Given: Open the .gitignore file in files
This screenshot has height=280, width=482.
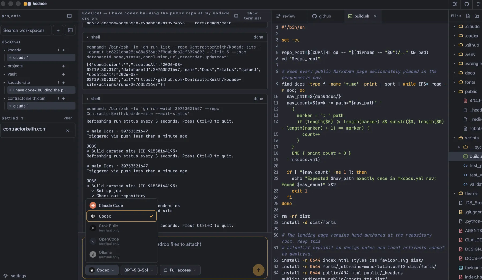Looking at the screenshot, I should coord(470,212).
